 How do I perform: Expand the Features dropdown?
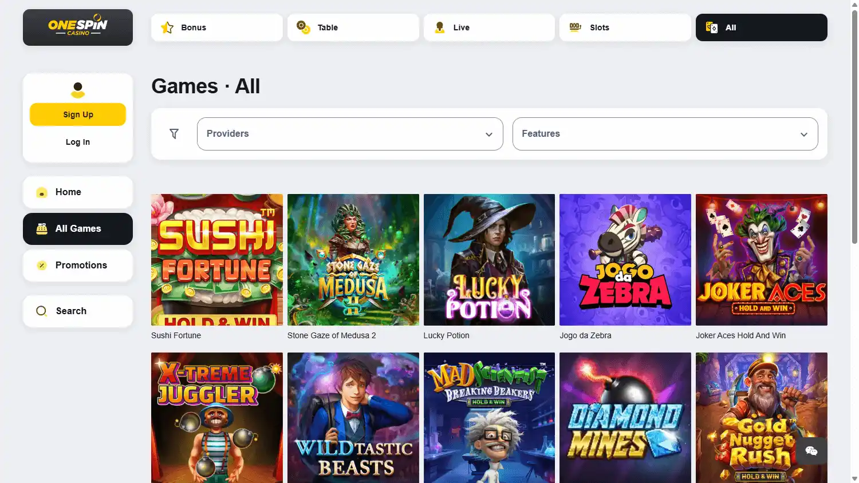[x=665, y=134]
